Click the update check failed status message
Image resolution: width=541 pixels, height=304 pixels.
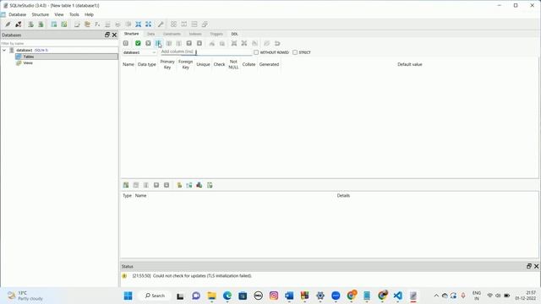click(x=192, y=276)
